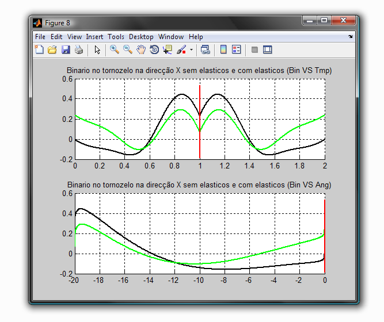Expand the Brush tool color dropdown arrow
Image resolution: width=384 pixels, height=322 pixels.
(x=191, y=50)
